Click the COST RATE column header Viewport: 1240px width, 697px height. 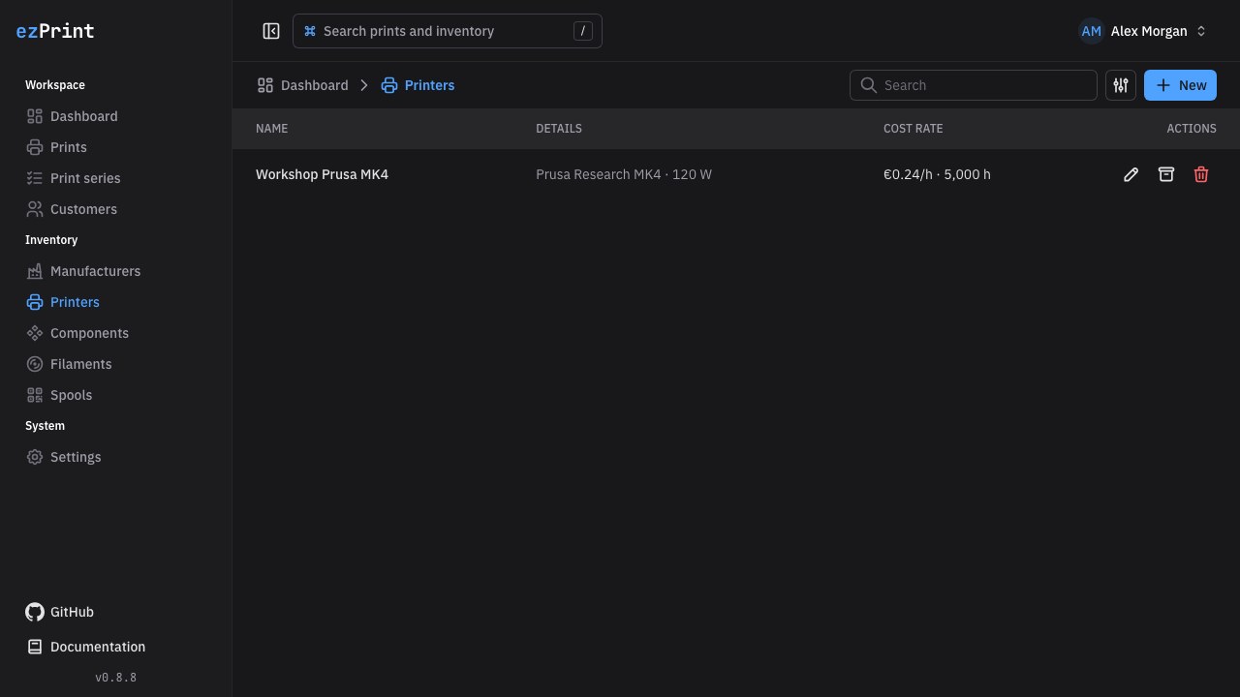coord(913,129)
